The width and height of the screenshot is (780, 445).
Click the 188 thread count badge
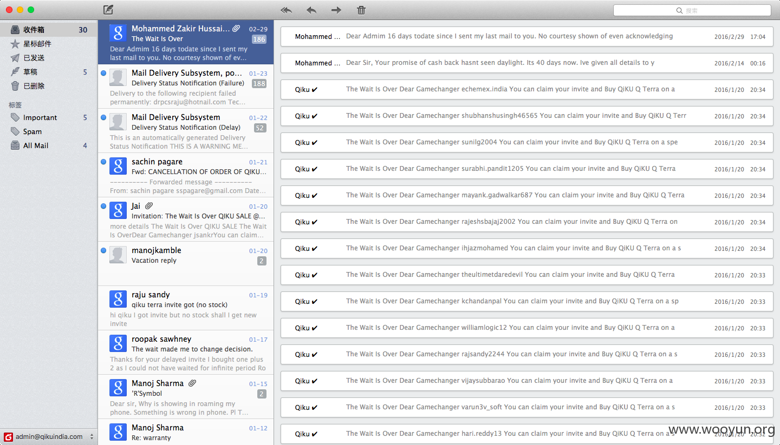[x=259, y=83]
